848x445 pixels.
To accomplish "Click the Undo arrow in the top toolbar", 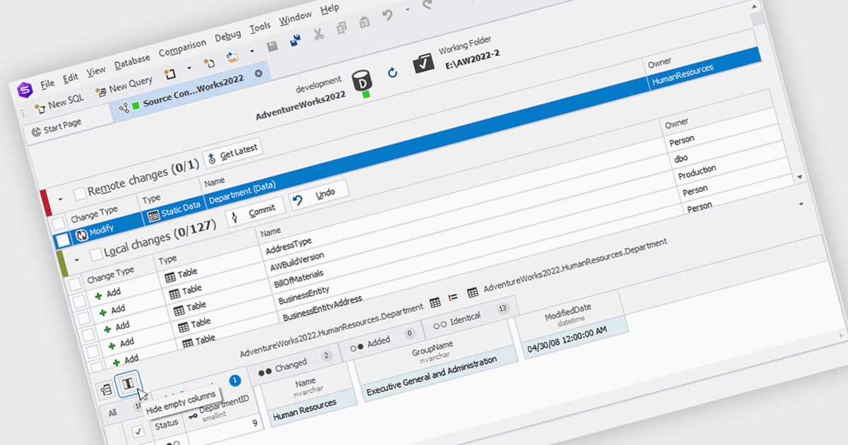I will (387, 16).
